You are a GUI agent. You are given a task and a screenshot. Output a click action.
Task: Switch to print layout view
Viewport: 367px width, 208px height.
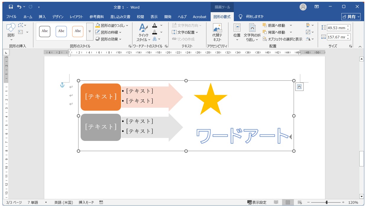coord(288,202)
